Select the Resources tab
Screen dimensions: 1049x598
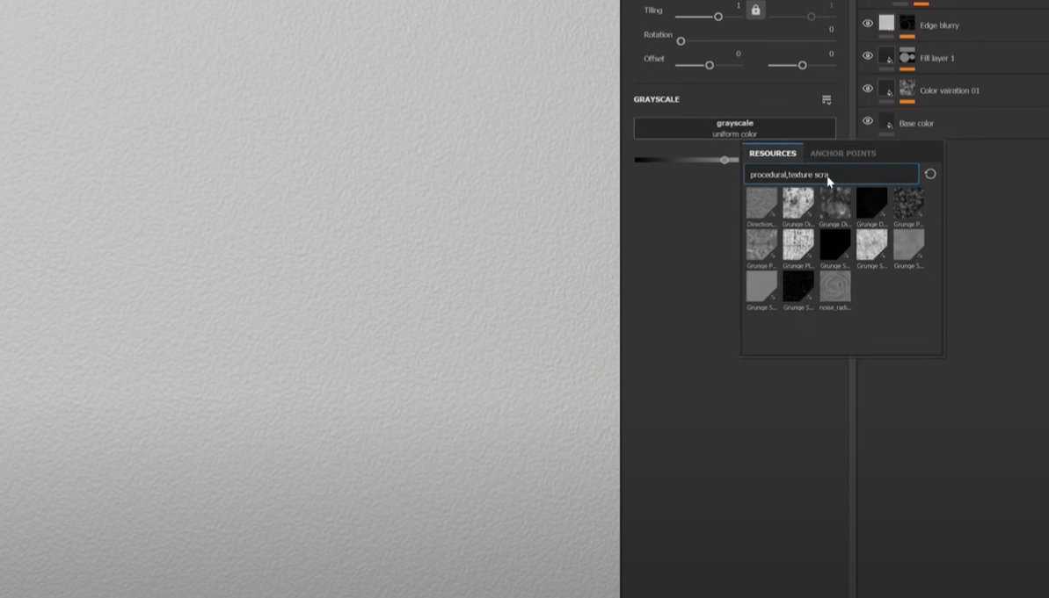click(x=772, y=154)
